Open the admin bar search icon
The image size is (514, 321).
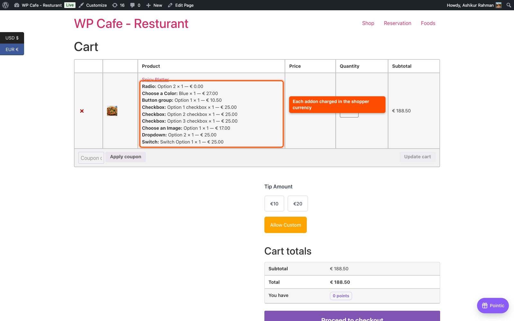(x=509, y=5)
